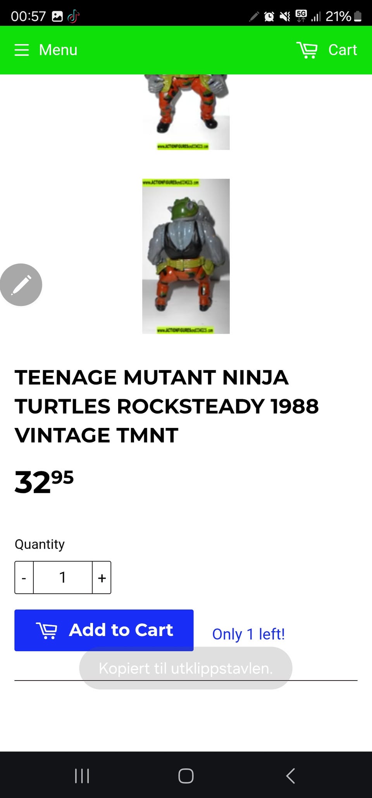Tap the floating pencil edit button
This screenshot has width=372, height=798.
21,285
